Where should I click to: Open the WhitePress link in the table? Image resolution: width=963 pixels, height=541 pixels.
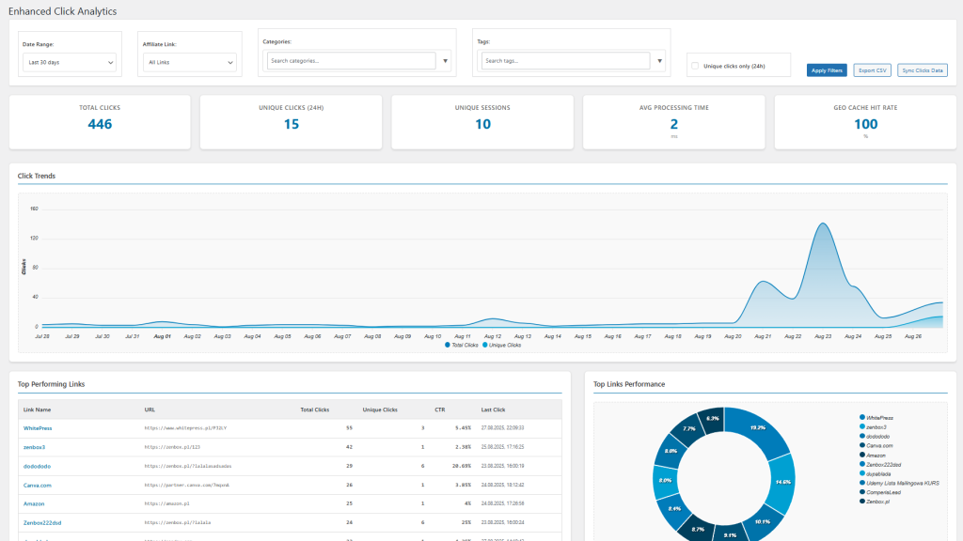click(x=38, y=427)
